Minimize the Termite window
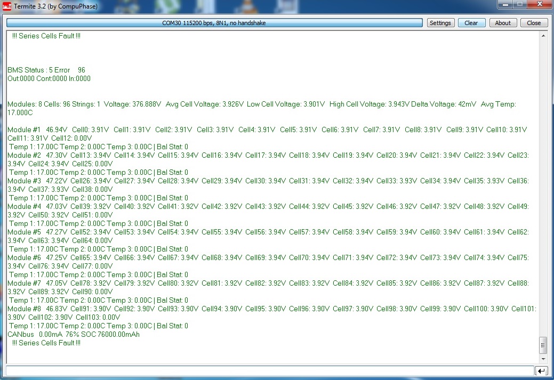 (x=505, y=5)
